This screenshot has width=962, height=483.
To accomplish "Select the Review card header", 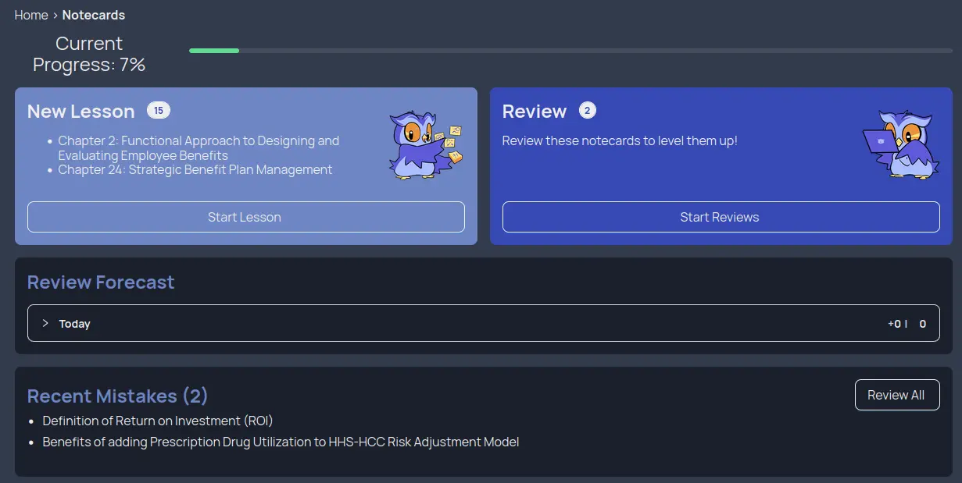I will click(x=535, y=111).
